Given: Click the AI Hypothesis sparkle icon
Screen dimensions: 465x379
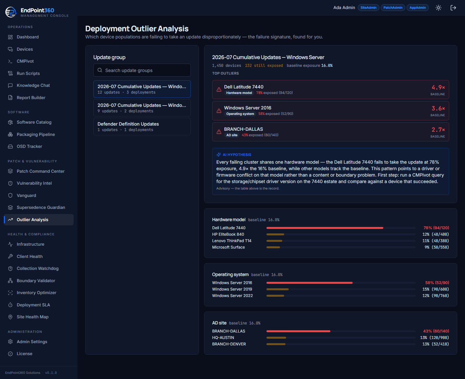Looking at the screenshot, I should coord(219,155).
